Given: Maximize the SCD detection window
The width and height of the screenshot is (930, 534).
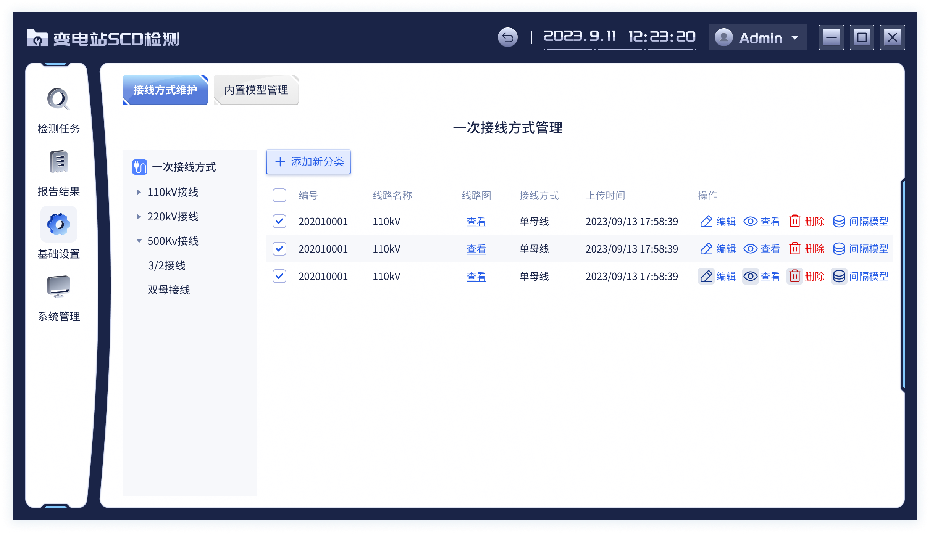Looking at the screenshot, I should coord(862,37).
